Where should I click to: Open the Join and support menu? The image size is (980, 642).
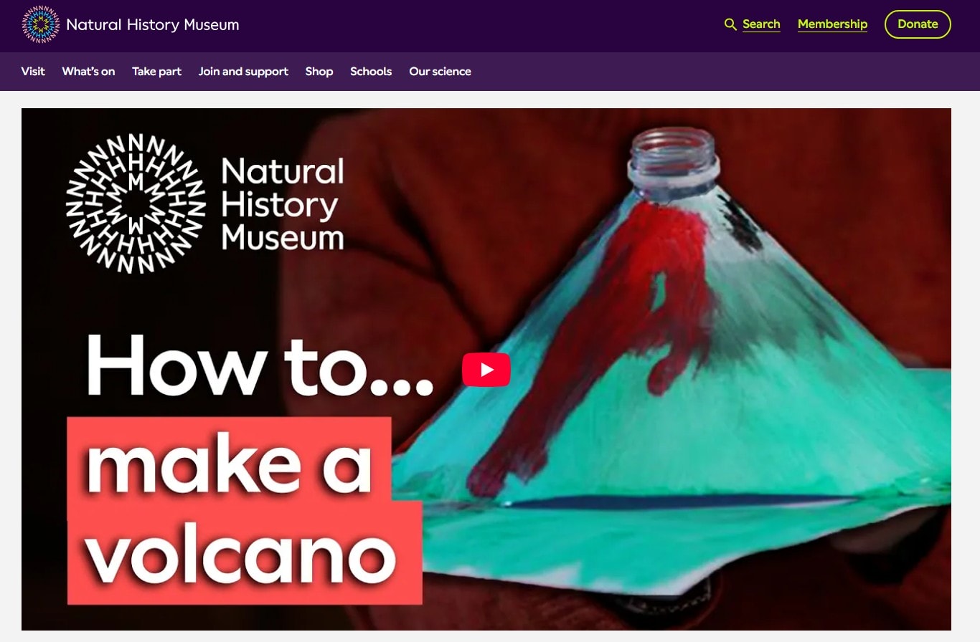click(243, 72)
